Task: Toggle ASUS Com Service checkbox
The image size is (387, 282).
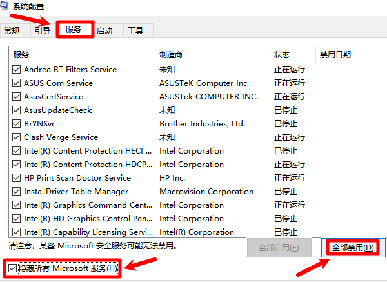Action: coord(17,83)
